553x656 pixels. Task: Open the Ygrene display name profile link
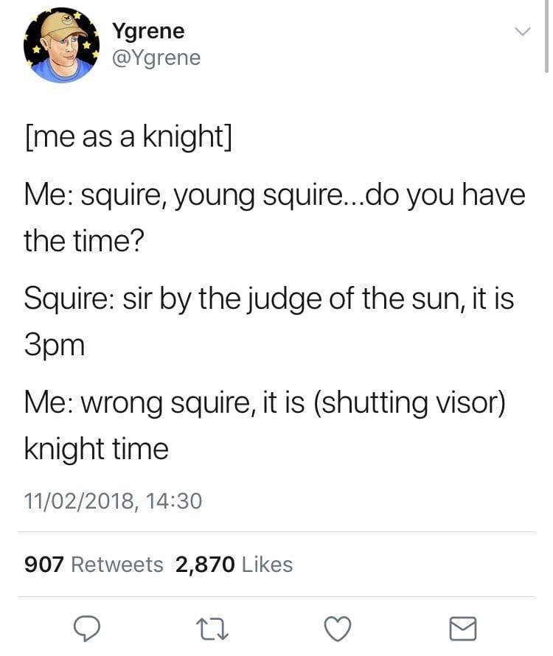click(148, 31)
